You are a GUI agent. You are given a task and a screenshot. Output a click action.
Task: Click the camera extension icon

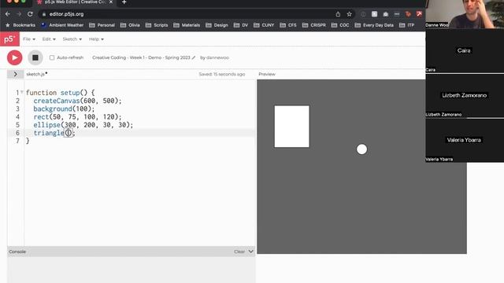[386, 14]
